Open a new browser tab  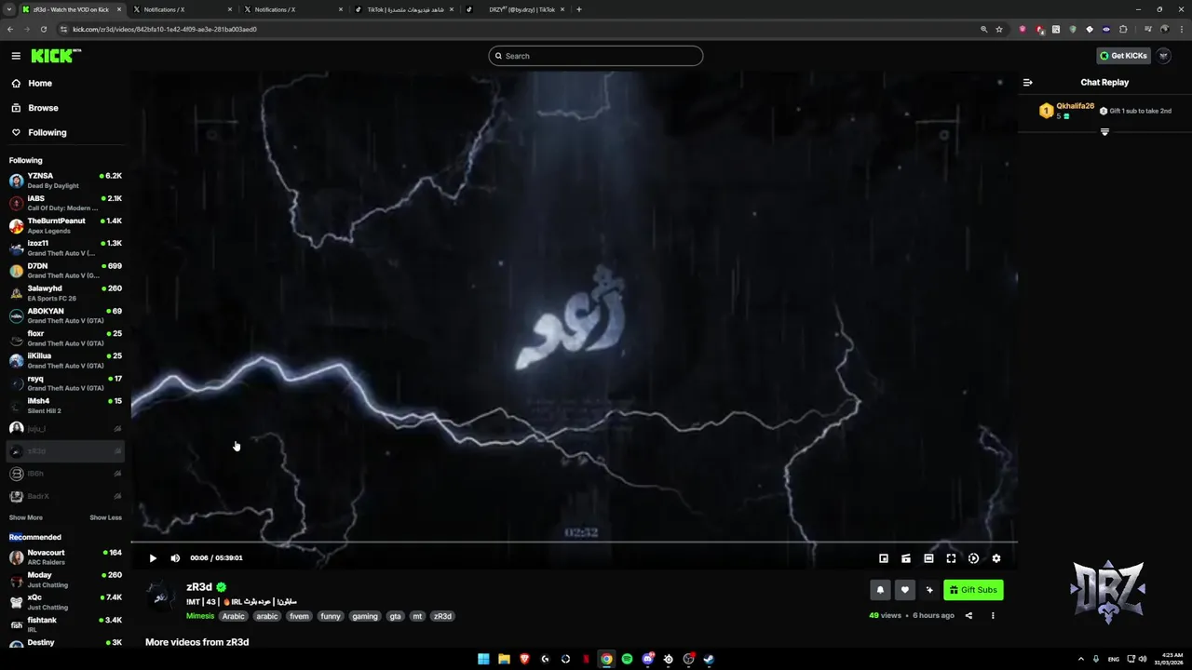[579, 9]
